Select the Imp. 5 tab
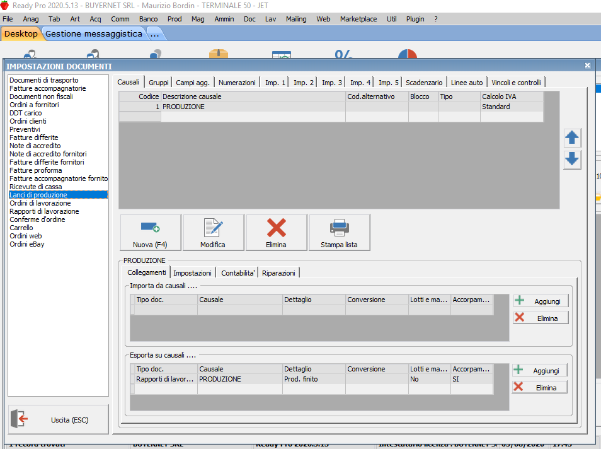This screenshot has height=449, width=601. click(x=389, y=83)
